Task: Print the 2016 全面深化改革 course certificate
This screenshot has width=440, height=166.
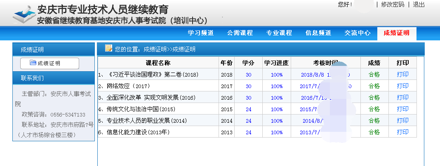Action: (402, 98)
